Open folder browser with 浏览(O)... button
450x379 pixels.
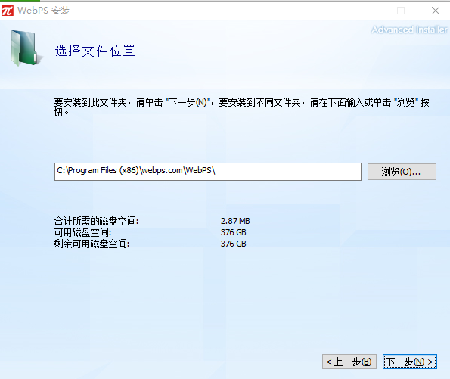(402, 172)
